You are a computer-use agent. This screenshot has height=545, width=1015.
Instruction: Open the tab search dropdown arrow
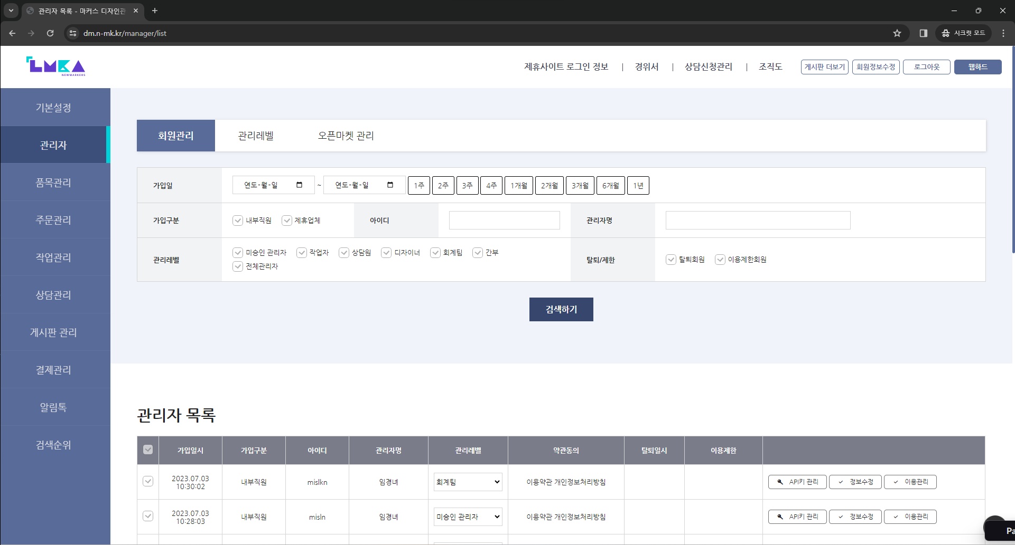click(11, 11)
